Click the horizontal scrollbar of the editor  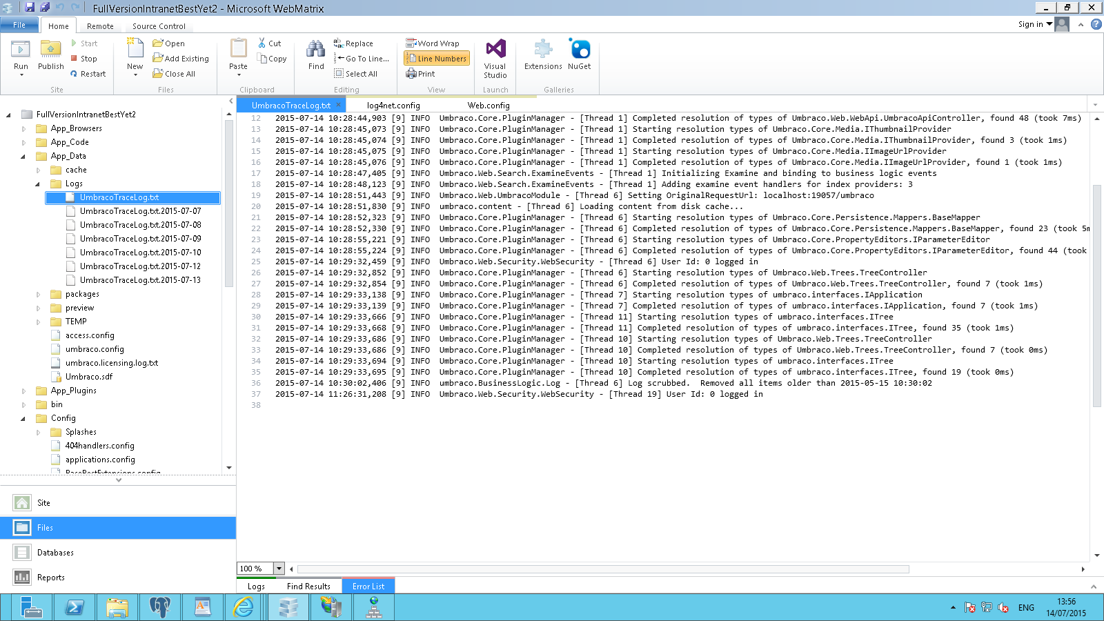(603, 569)
